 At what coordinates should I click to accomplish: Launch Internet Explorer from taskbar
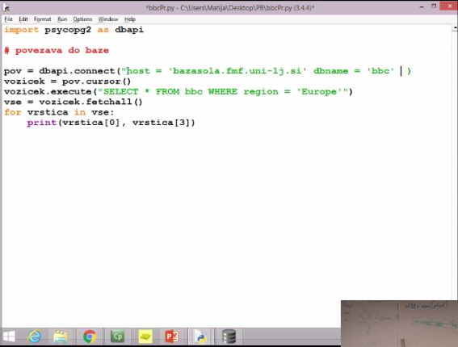(35, 337)
